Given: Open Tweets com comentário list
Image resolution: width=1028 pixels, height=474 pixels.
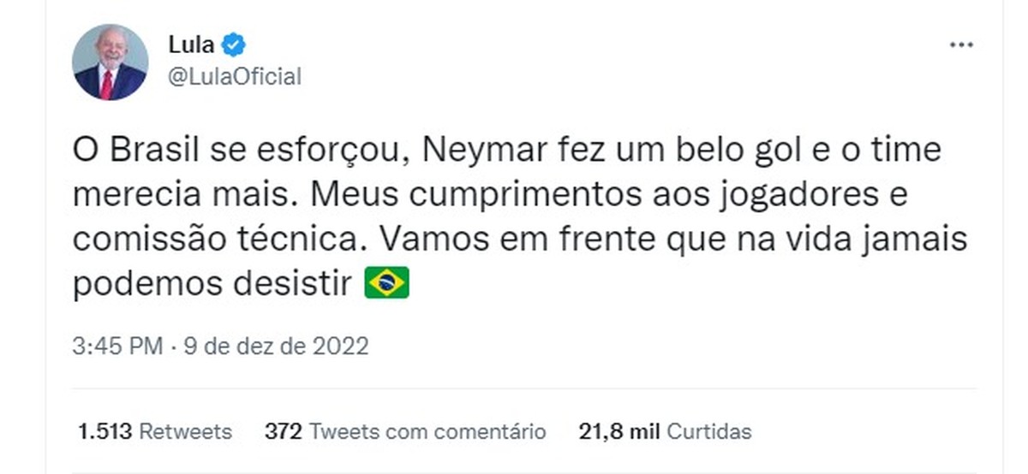Looking at the screenshot, I should click(x=427, y=431).
